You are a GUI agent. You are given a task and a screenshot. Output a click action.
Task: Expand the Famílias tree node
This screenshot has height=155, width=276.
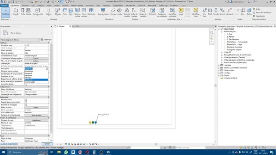219,73
